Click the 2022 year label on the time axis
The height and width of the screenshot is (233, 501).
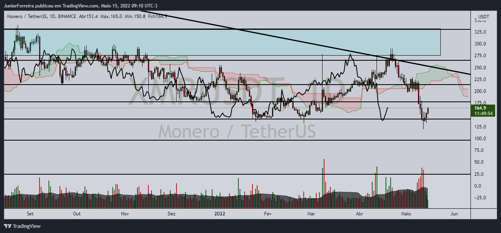point(220,214)
